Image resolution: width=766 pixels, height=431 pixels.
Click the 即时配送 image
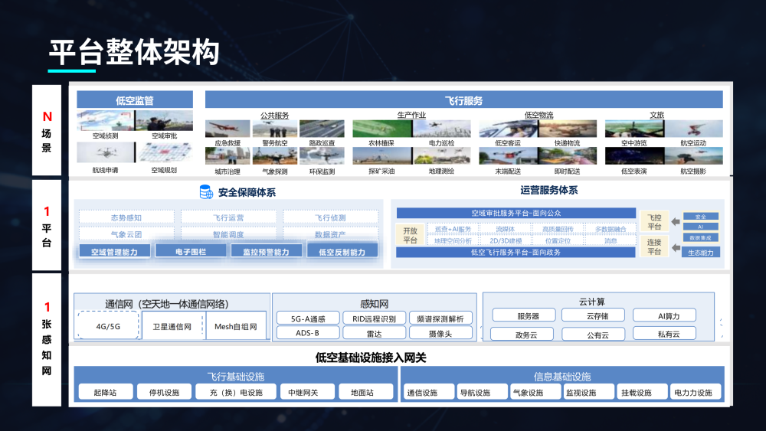[x=567, y=156]
